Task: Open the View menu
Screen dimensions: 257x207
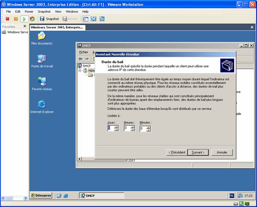Action: 58,11
